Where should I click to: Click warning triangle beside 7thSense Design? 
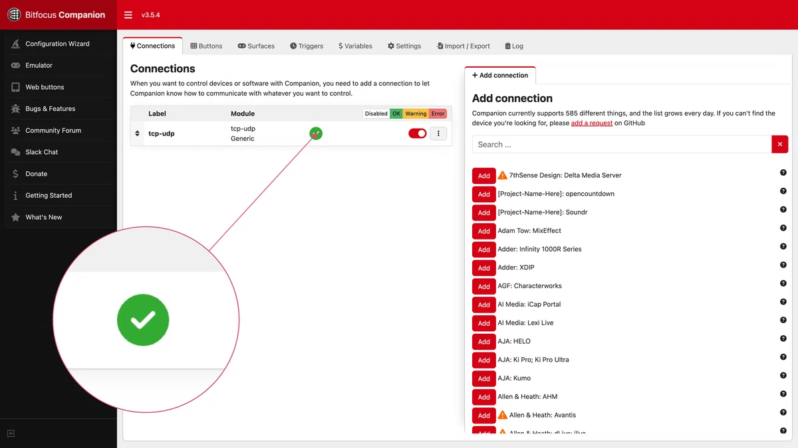point(503,175)
